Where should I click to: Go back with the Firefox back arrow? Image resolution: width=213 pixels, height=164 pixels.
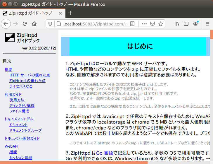6,24
